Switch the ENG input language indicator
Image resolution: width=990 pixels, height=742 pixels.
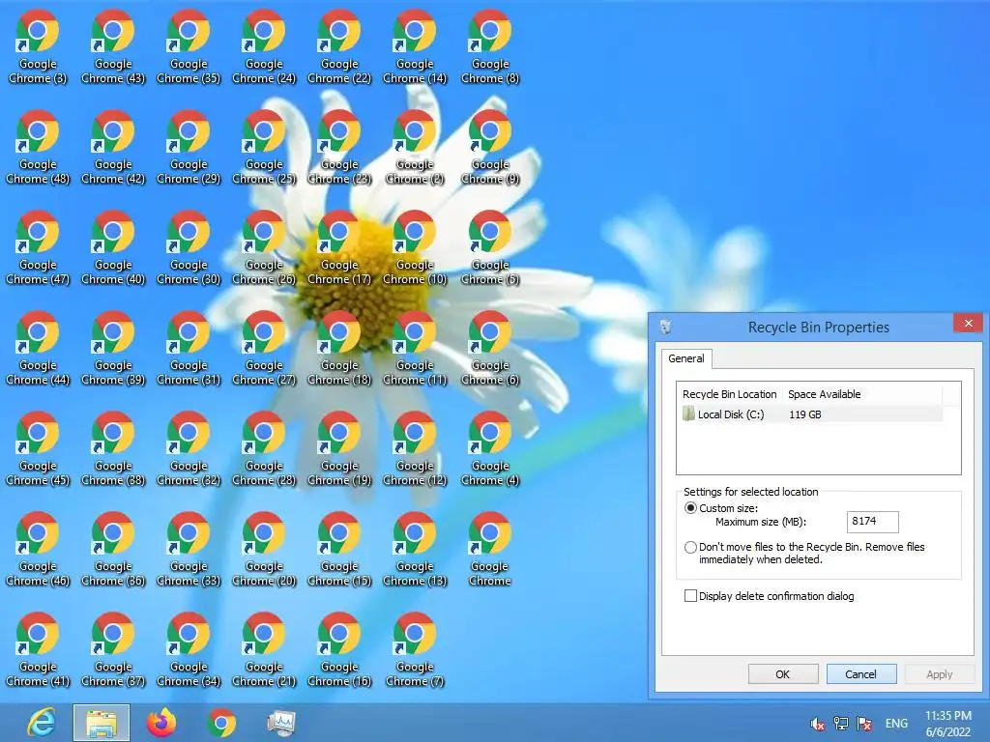[x=896, y=724]
